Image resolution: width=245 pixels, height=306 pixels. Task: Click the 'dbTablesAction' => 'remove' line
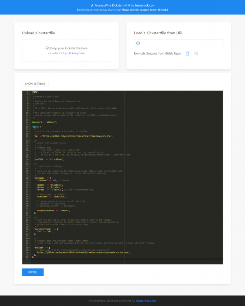click(53, 211)
